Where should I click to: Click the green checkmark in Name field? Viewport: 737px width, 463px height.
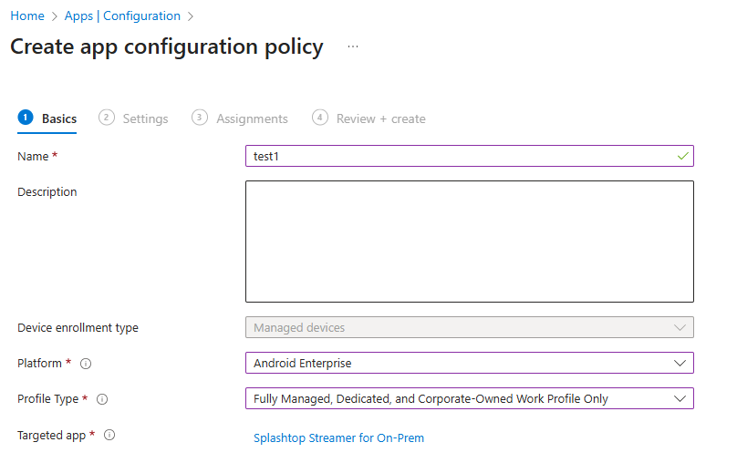[683, 156]
